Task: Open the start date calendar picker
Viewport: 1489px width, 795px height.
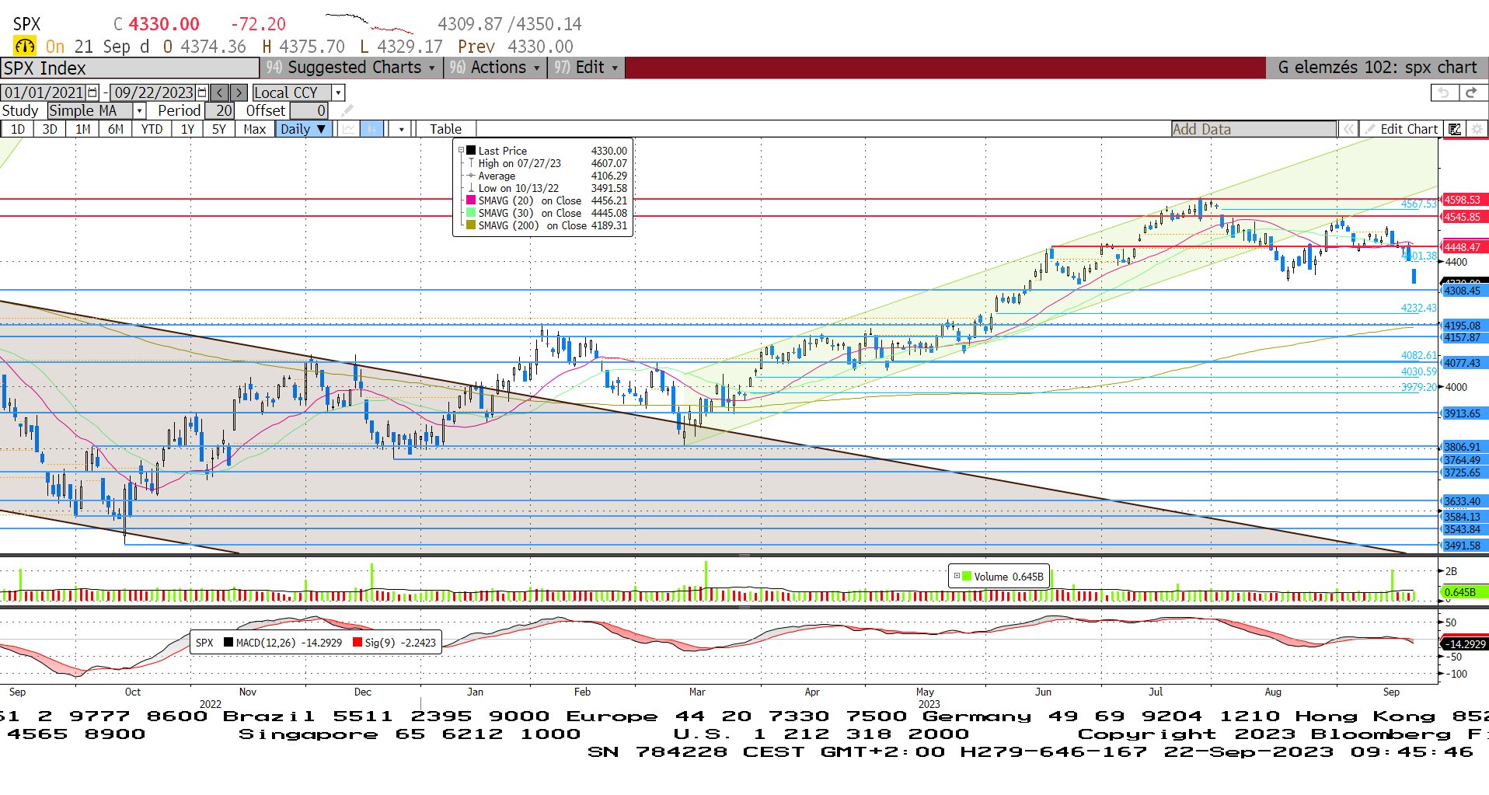Action: click(93, 92)
